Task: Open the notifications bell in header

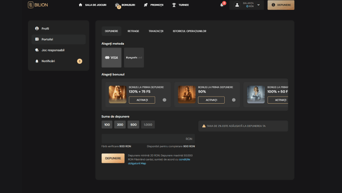Action: click(x=222, y=5)
